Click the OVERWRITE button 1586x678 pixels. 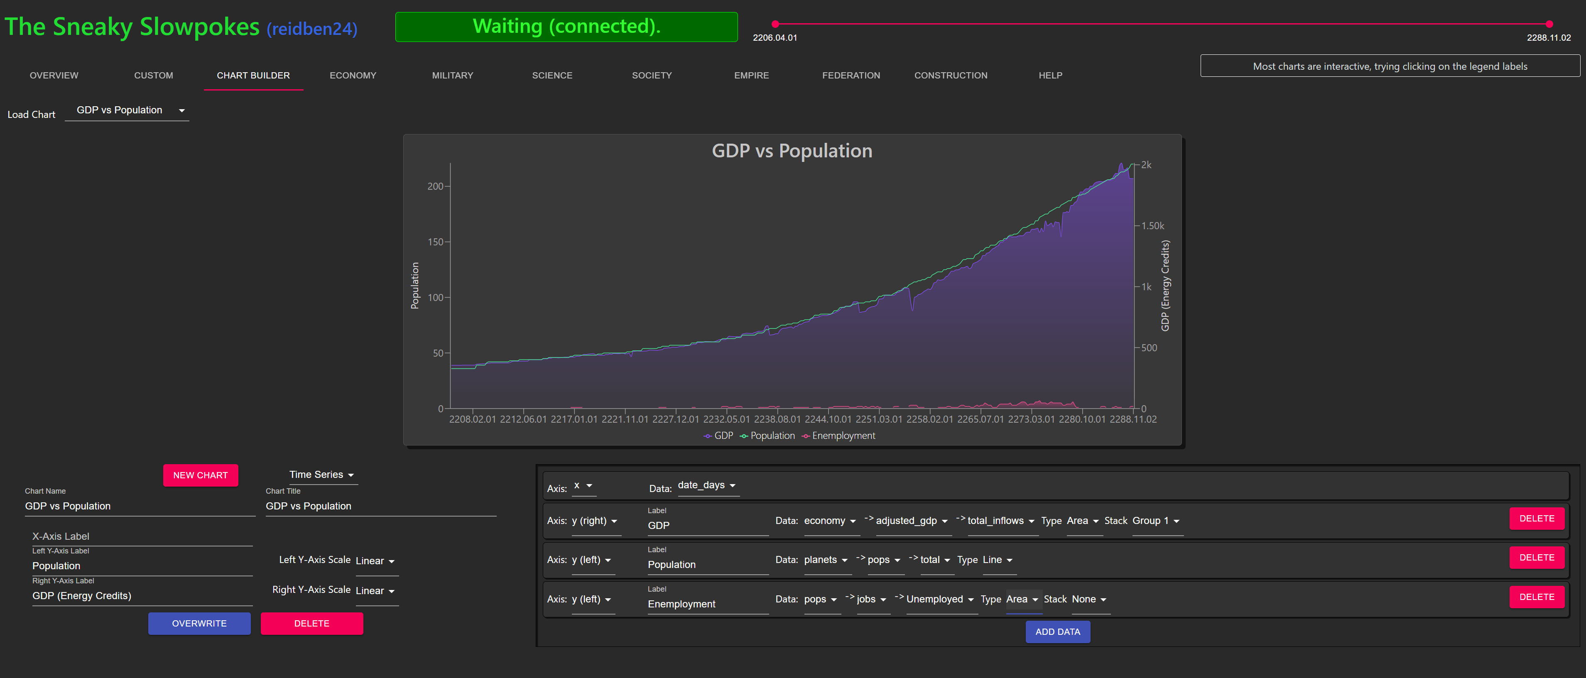199,624
